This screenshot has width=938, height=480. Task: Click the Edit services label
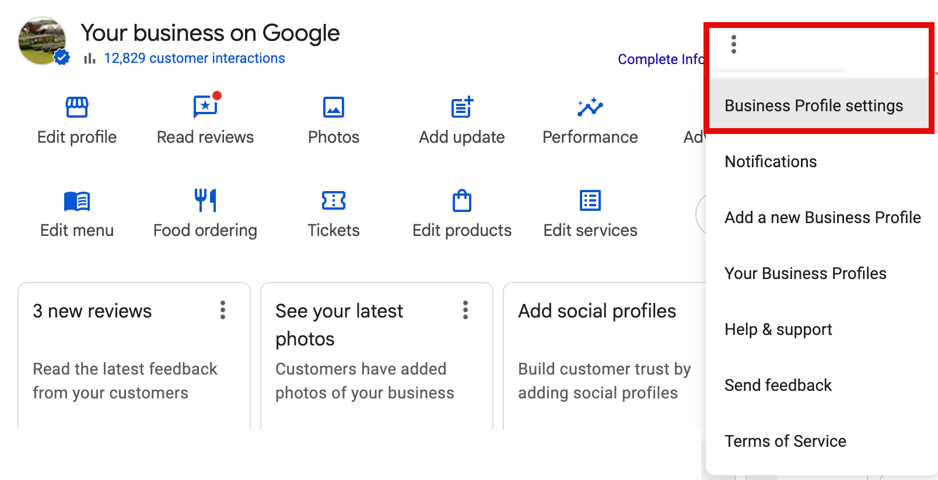tap(590, 230)
